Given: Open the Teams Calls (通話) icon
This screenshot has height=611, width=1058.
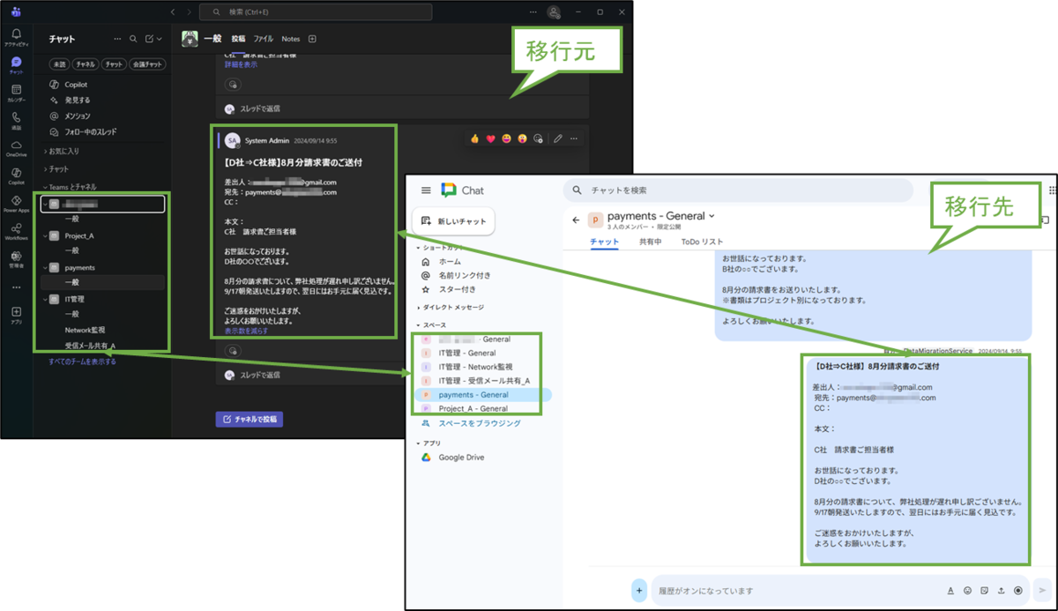Looking at the screenshot, I should pyautogui.click(x=16, y=120).
